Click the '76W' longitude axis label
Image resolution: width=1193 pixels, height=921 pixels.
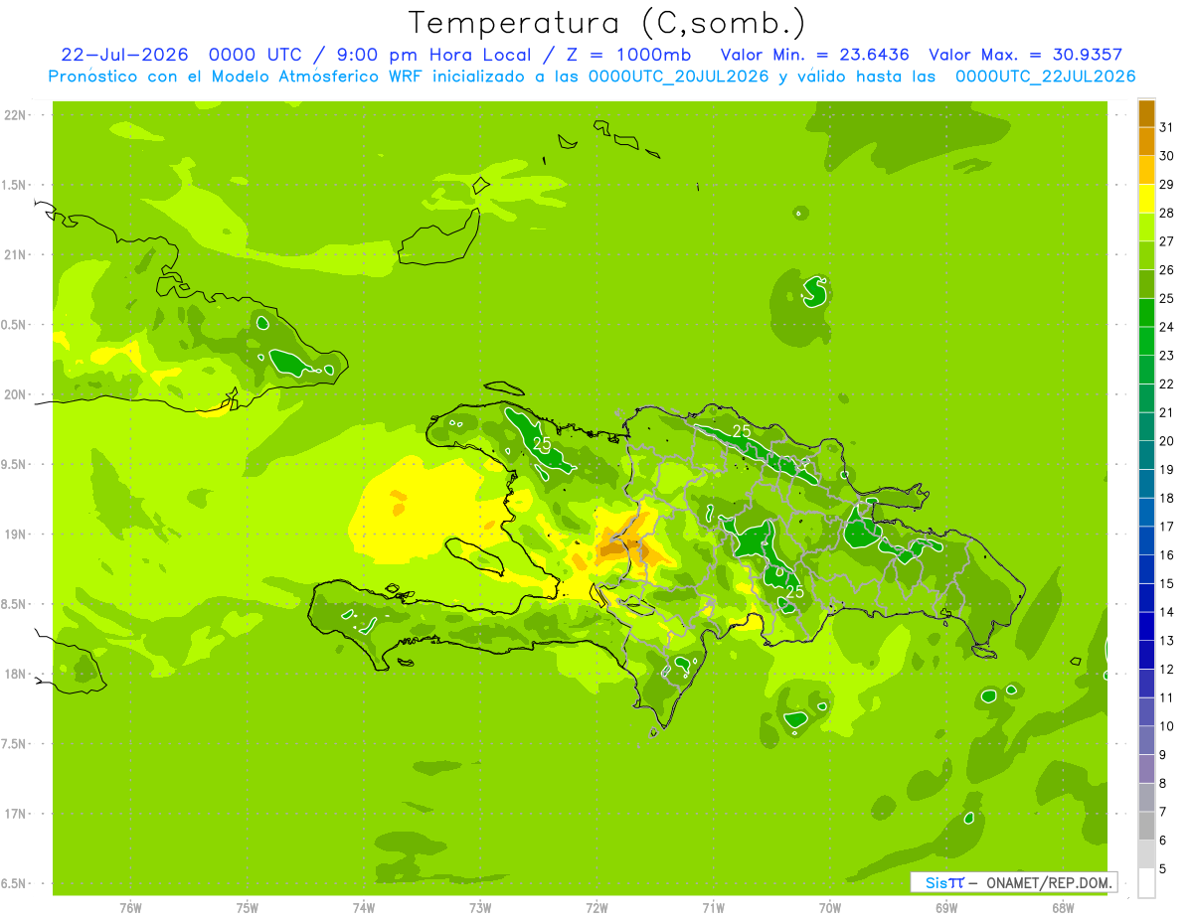(130, 908)
